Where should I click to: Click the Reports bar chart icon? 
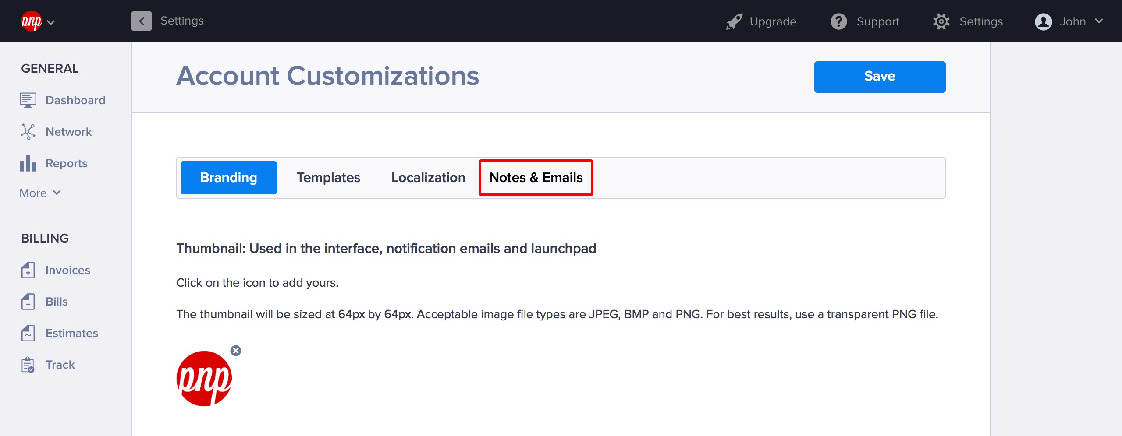pos(28,163)
